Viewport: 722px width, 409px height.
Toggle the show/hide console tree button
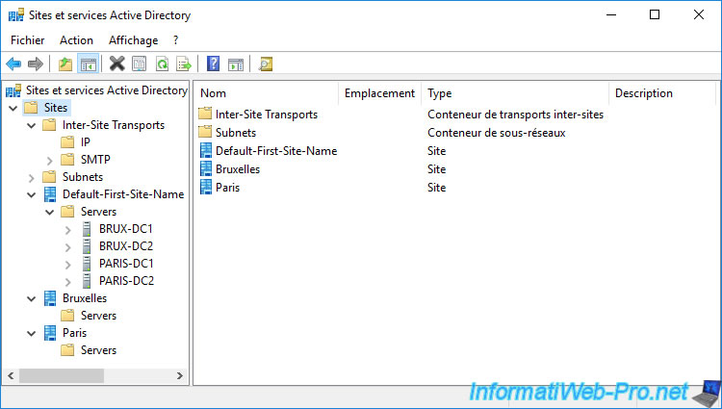coord(88,64)
